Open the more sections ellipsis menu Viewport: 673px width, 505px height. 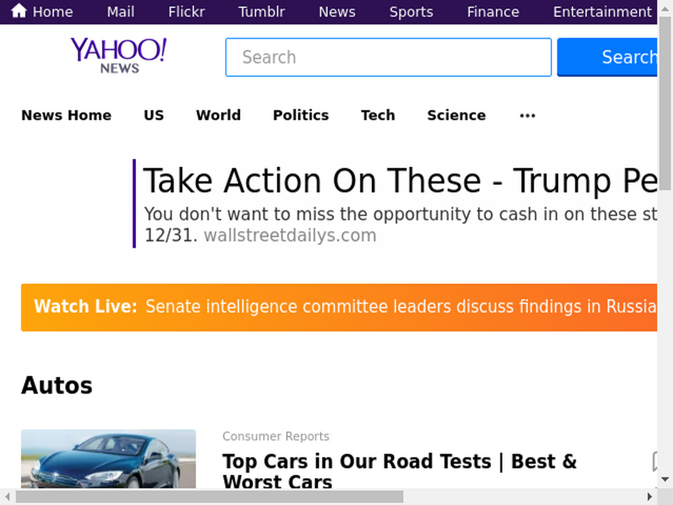527,116
